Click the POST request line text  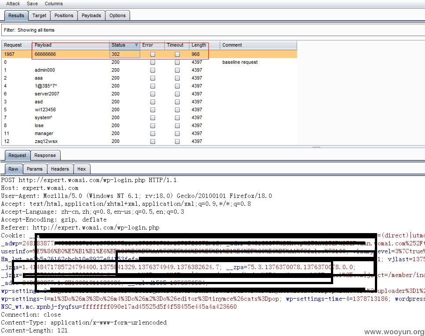tap(89, 180)
